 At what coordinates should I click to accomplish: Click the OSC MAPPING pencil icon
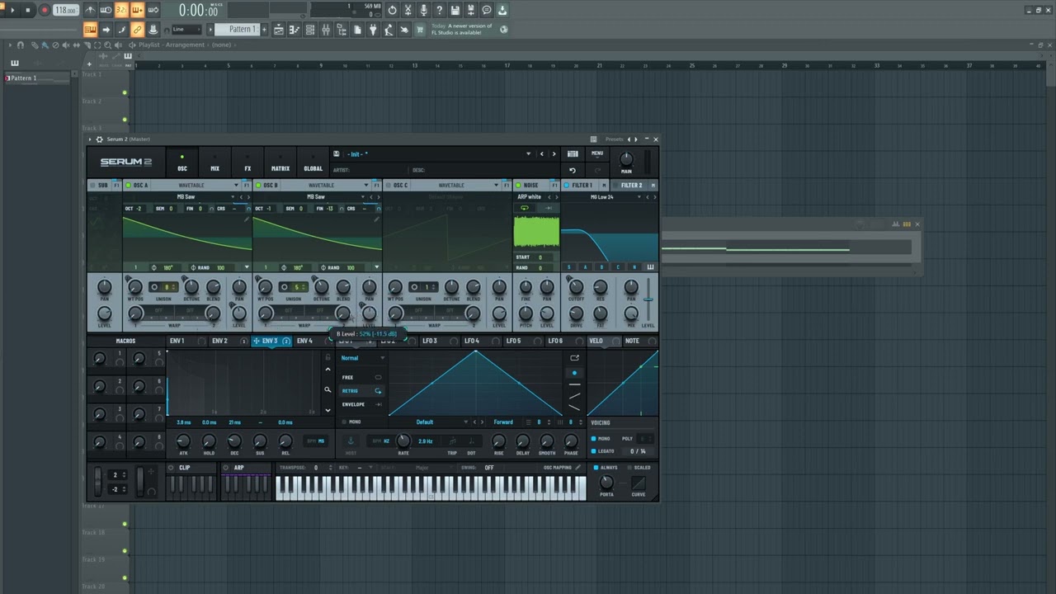[x=577, y=468]
